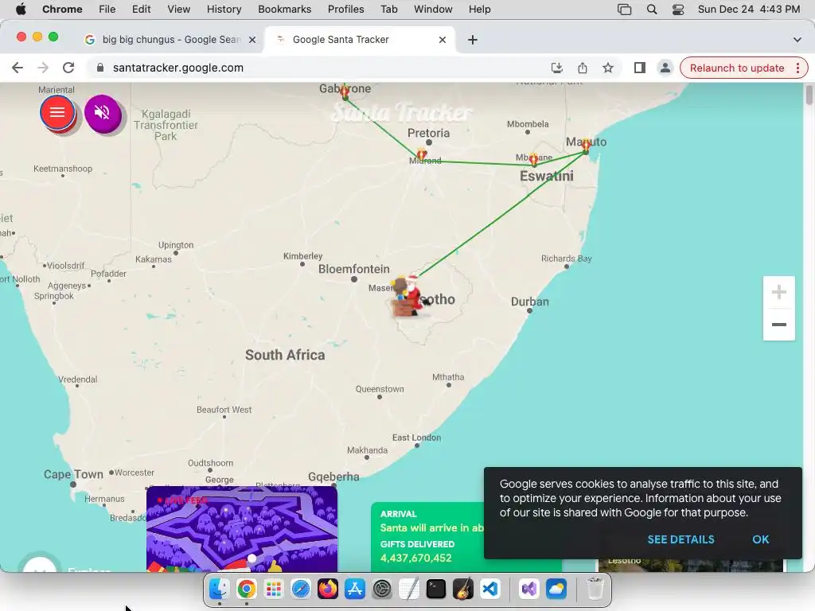Close the Google Santa Tracker tab
Screen dimensions: 815x611
[443, 40]
